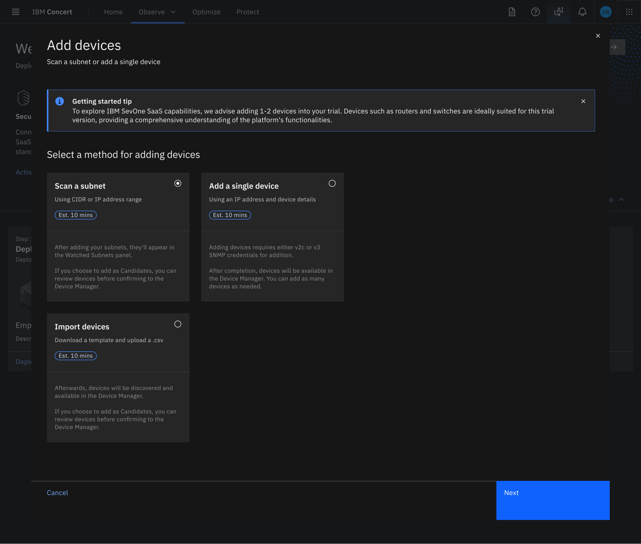Open the documentation page icon
Screen dimensions: 641x544
click(x=512, y=12)
